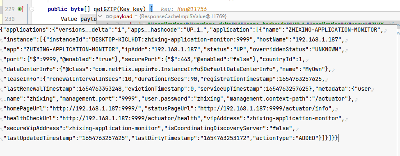Viewport: 400px width, 156px height.
Task: Collapse the getGZIP method fold marker
Action: 32,9
